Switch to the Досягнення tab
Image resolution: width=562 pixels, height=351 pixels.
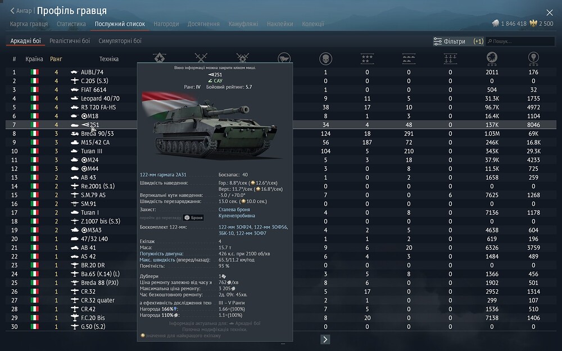[203, 24]
